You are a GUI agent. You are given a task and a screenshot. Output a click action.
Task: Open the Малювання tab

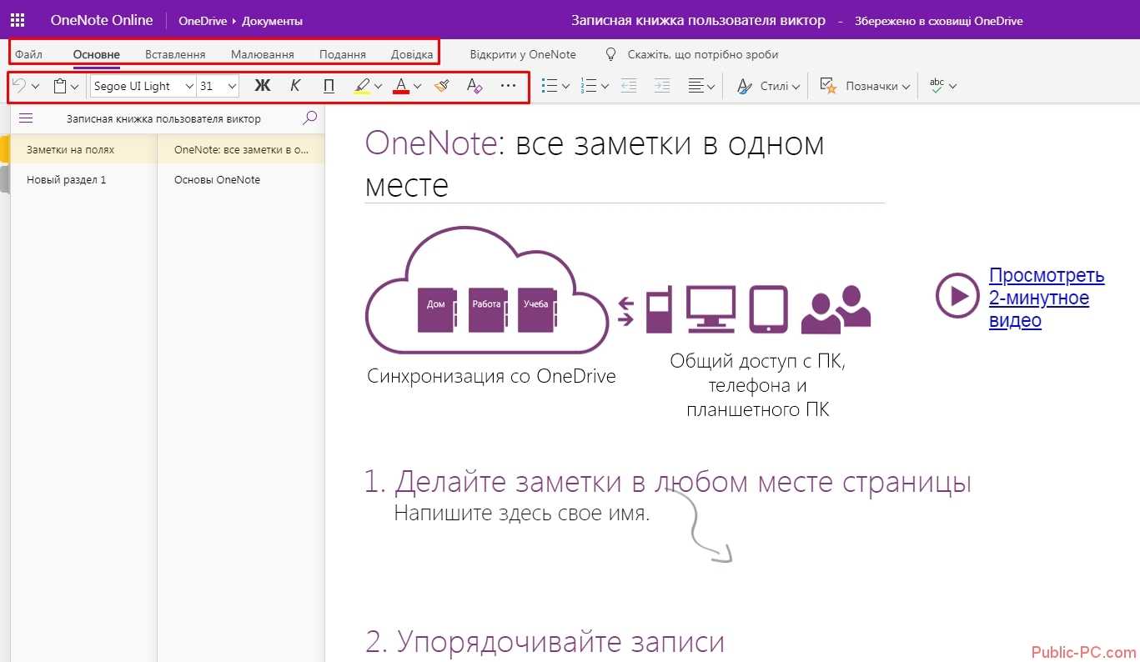(x=262, y=55)
